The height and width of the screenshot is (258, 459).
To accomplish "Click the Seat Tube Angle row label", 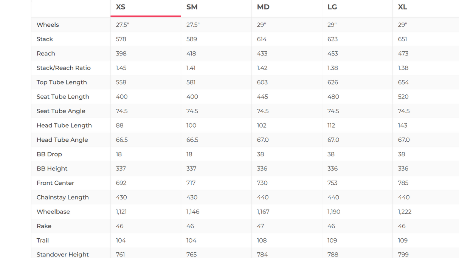I will pos(61,111).
